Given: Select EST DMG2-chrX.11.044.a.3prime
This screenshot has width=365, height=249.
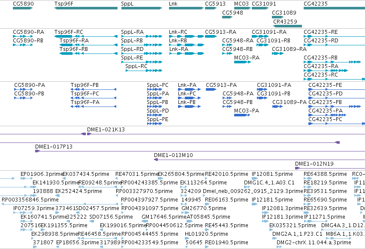Looking at the screenshot, I should 279,247.
